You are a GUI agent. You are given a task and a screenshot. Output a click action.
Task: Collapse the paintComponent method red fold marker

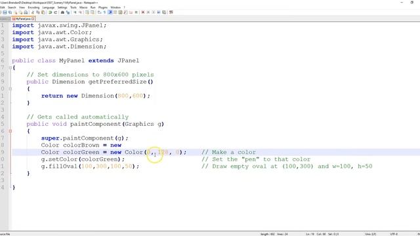(10, 131)
